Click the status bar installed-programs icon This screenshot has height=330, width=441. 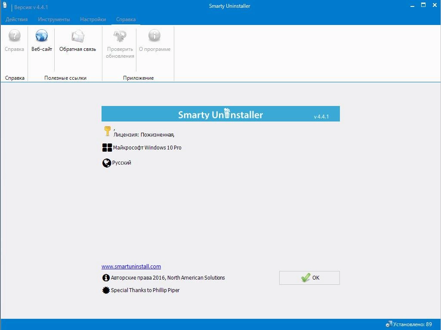pos(389,324)
